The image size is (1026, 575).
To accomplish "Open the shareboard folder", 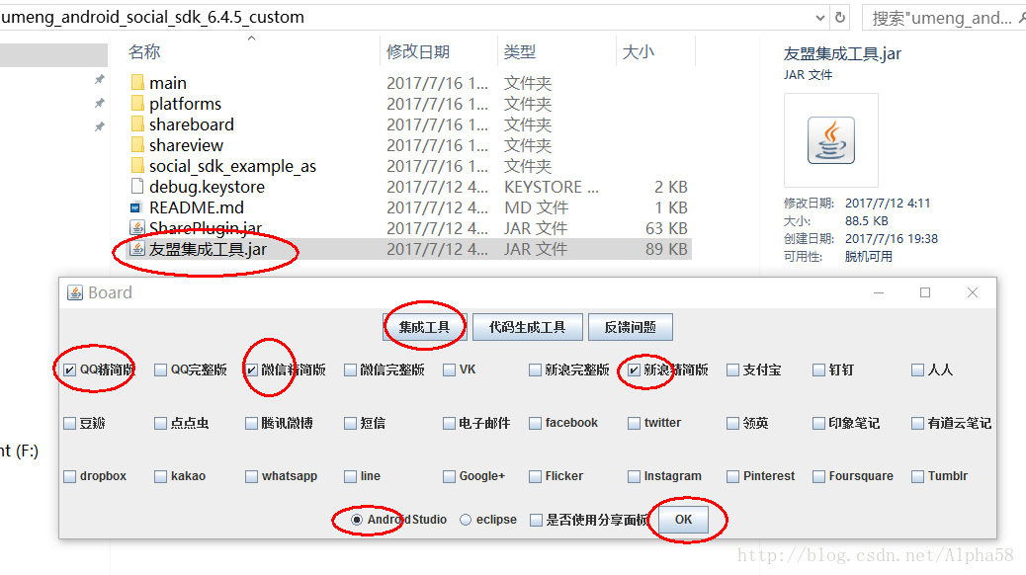I will point(187,123).
